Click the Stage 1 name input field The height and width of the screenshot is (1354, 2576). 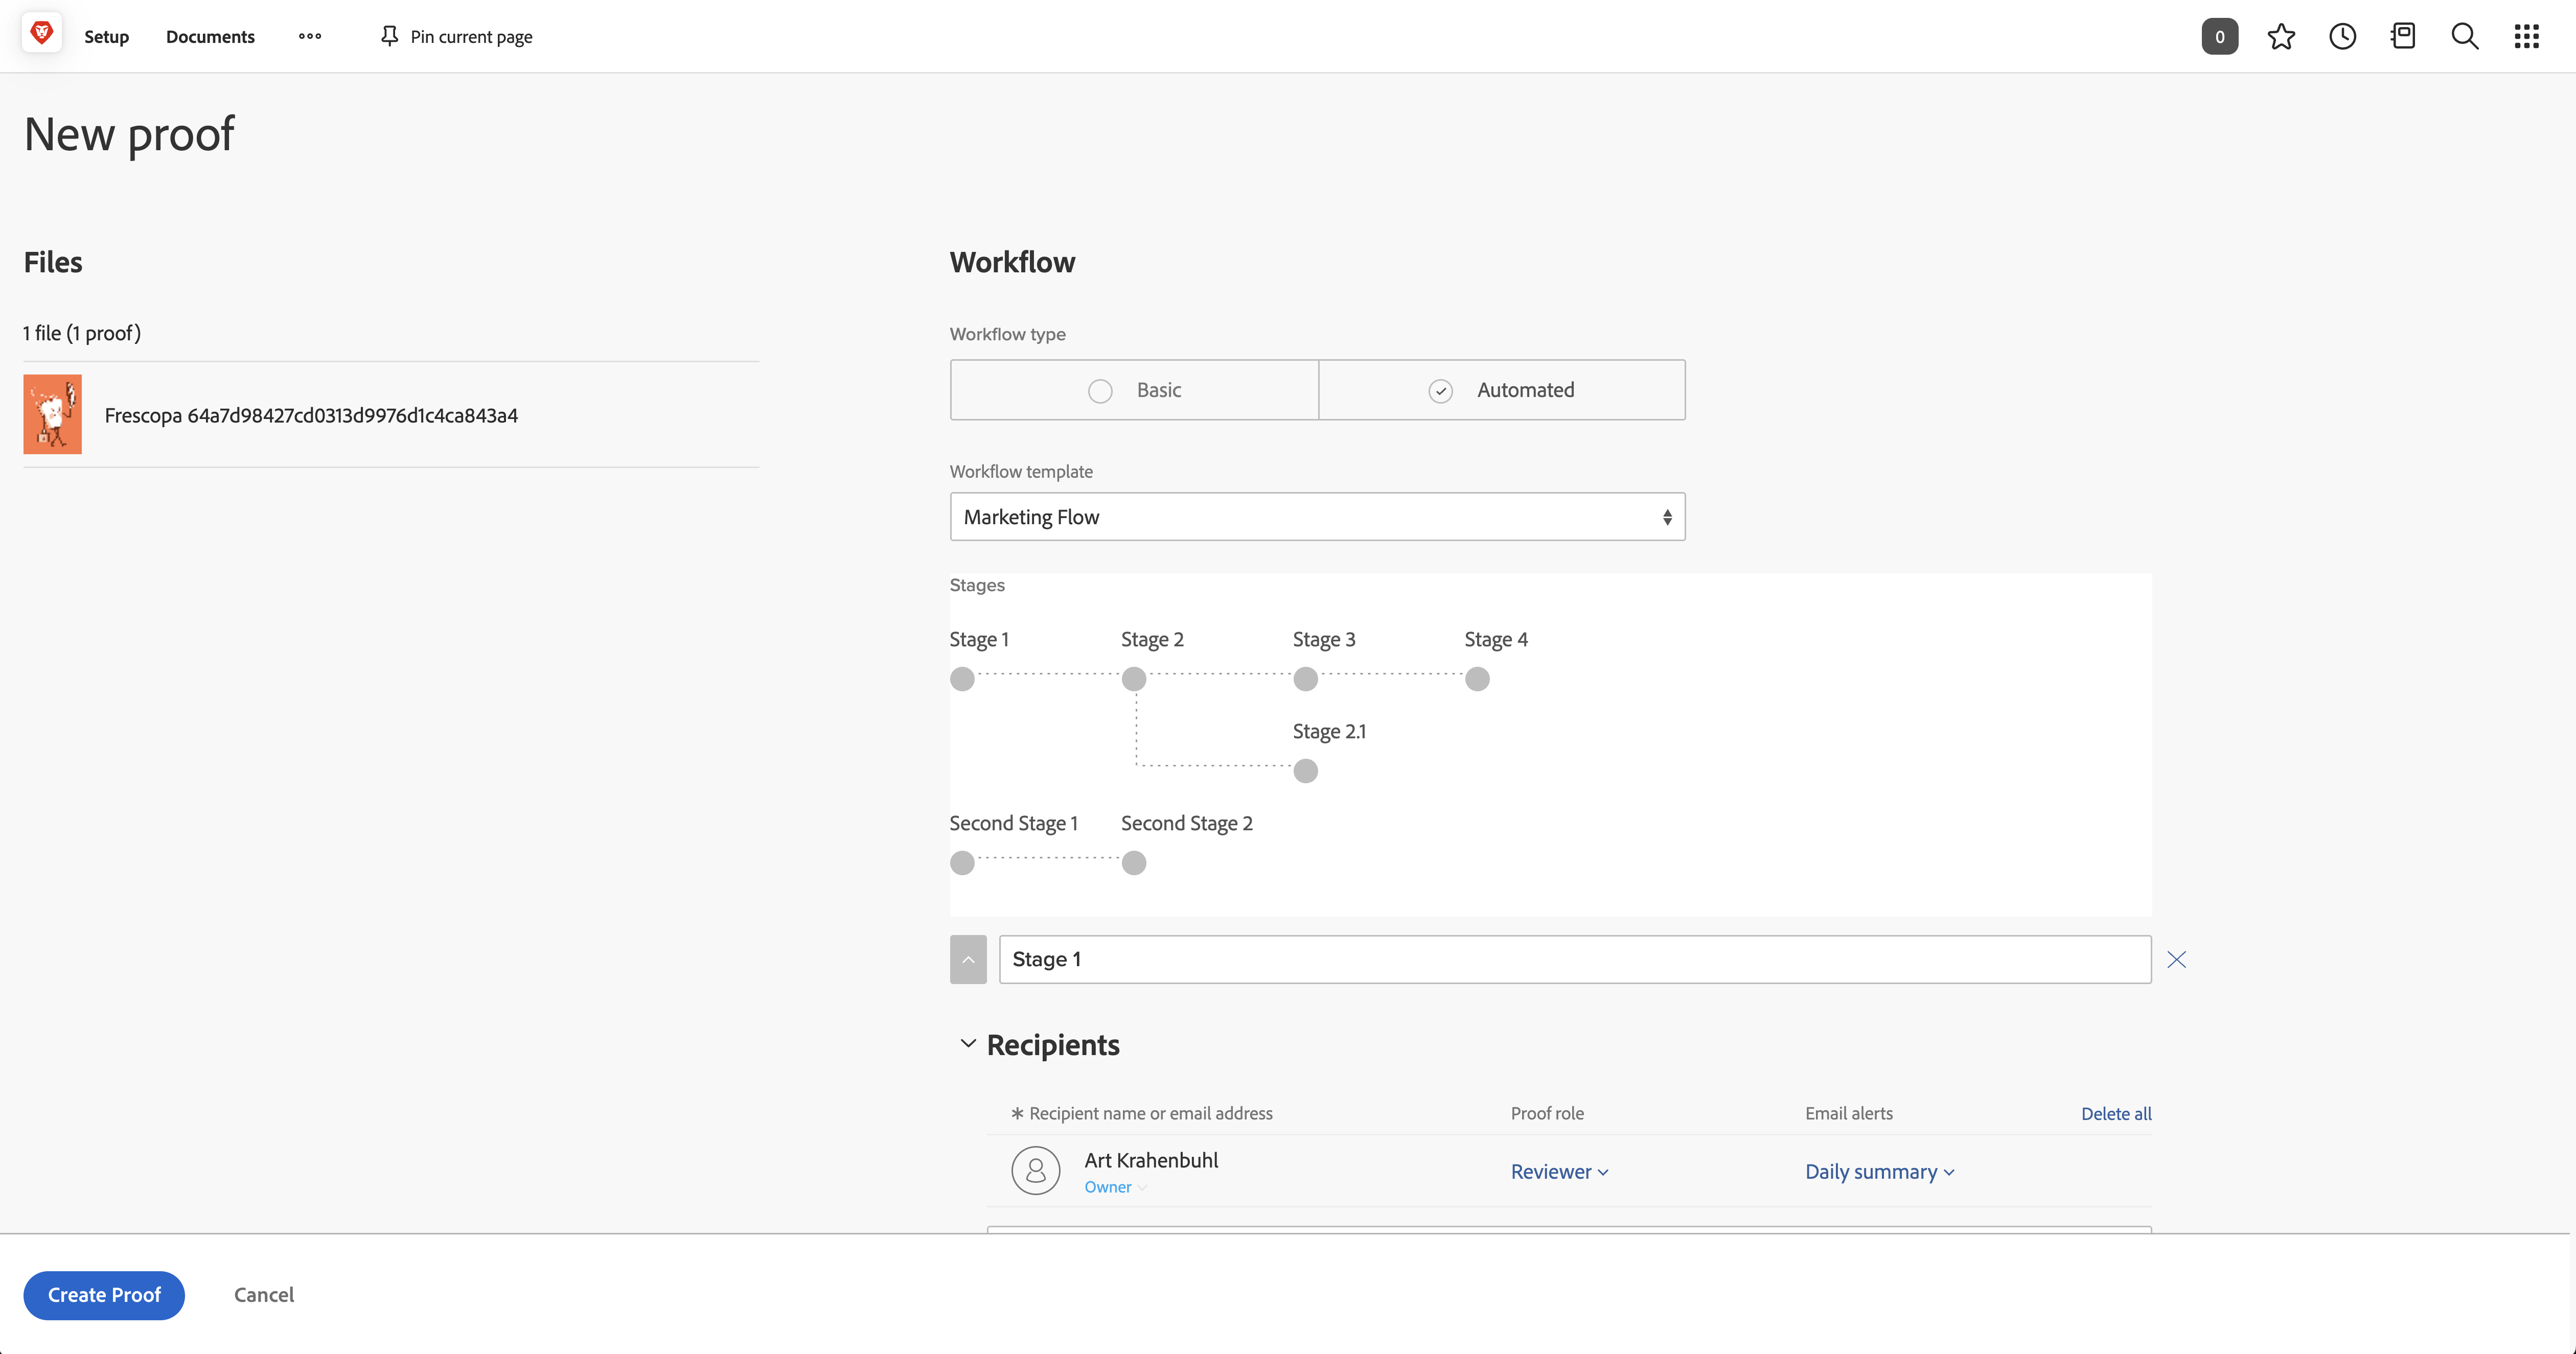[x=1575, y=959]
